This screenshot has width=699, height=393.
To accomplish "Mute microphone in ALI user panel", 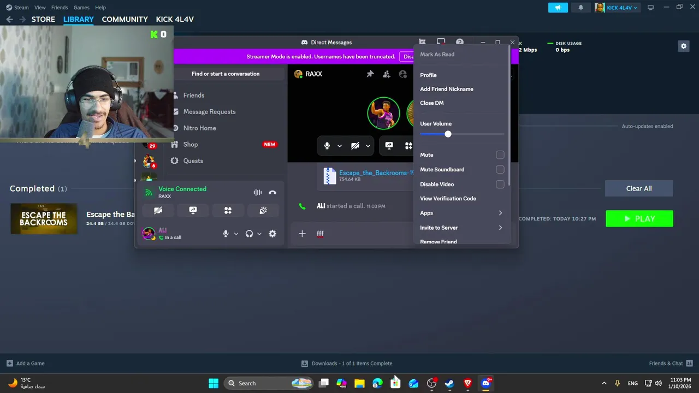I will (226, 234).
